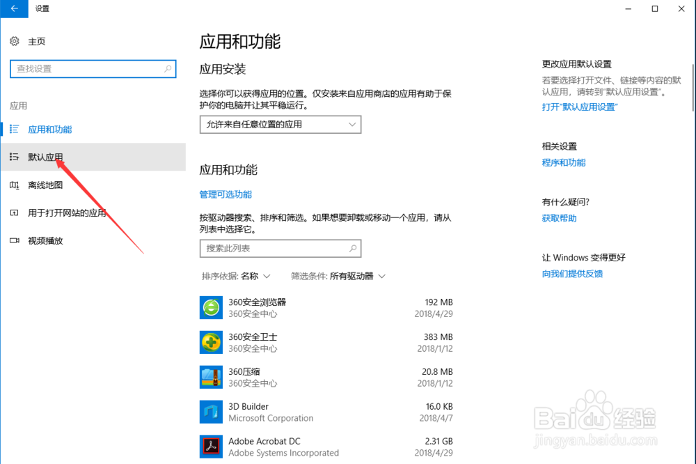The height and width of the screenshot is (464, 696).
Task: Click the back arrow in the title bar
Action: tap(14, 8)
